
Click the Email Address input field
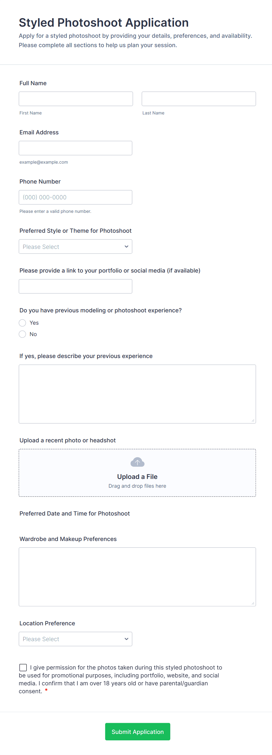(75, 148)
